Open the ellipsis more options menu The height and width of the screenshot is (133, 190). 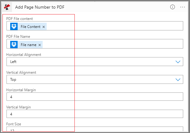183,7
